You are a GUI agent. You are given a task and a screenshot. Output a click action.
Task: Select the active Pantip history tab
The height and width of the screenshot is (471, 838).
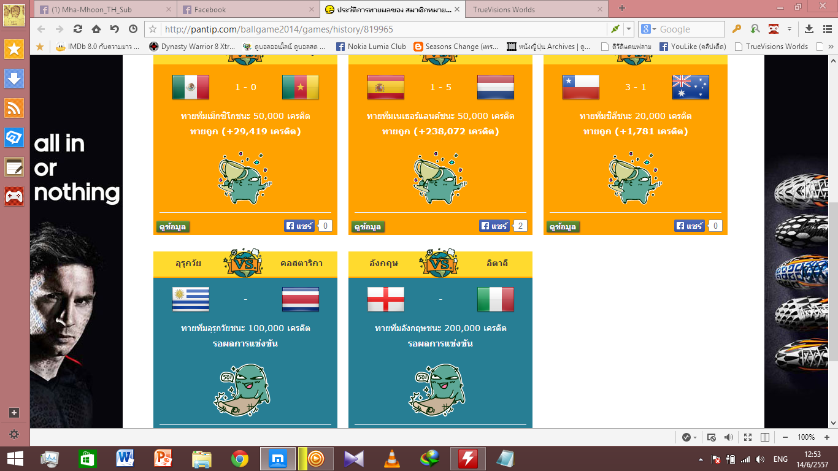point(393,9)
